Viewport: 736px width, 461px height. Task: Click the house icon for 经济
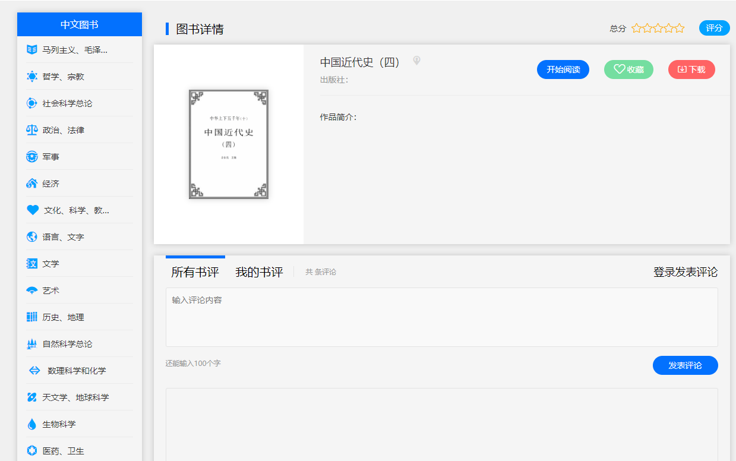coord(32,183)
